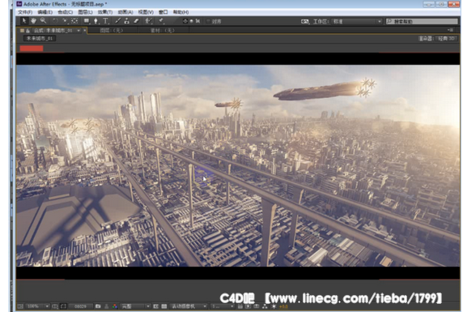Open the resolution (完整) dropdown
The width and height of the screenshot is (463, 312).
click(135, 306)
